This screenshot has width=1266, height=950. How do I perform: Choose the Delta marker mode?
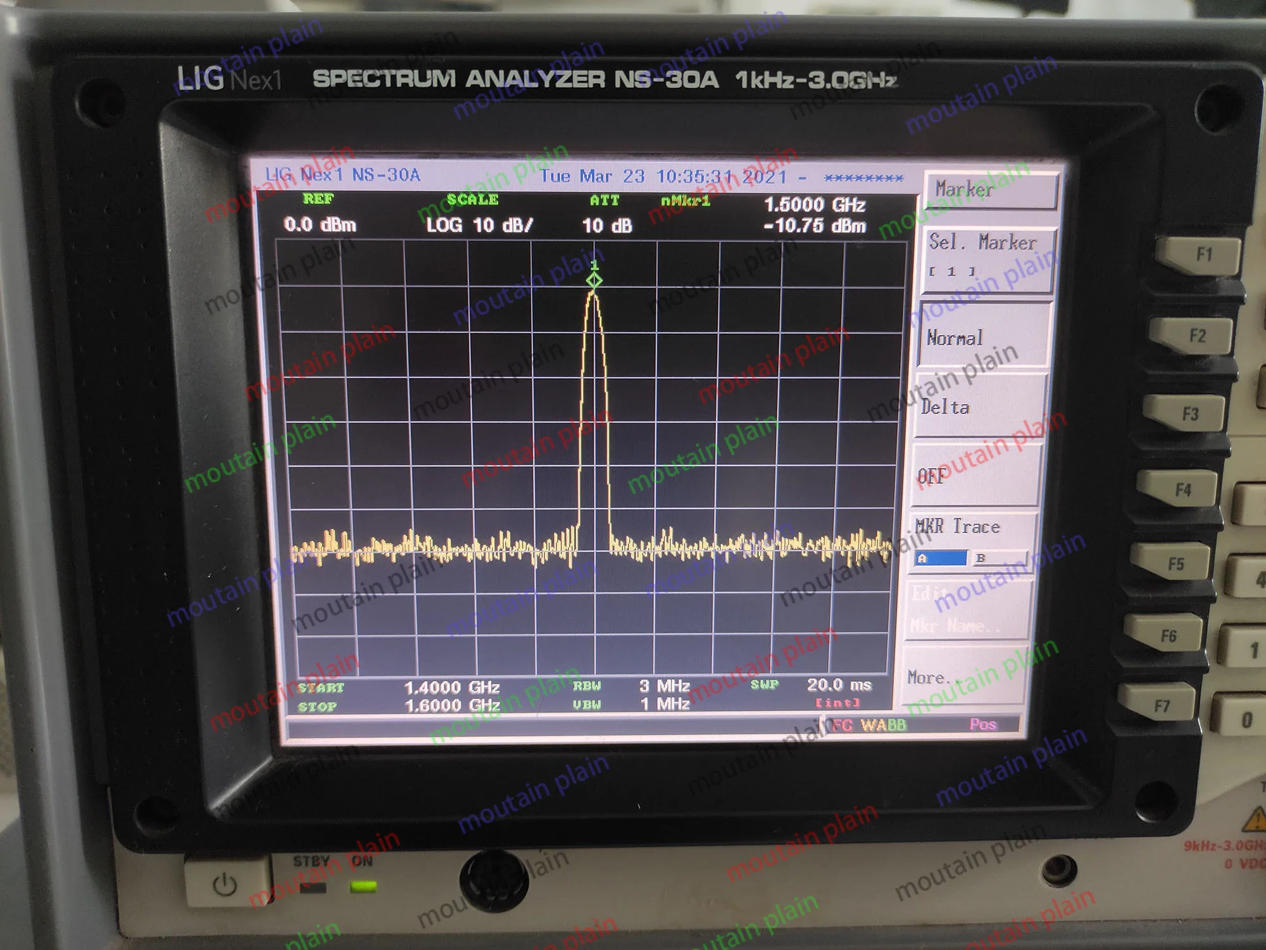(x=980, y=405)
